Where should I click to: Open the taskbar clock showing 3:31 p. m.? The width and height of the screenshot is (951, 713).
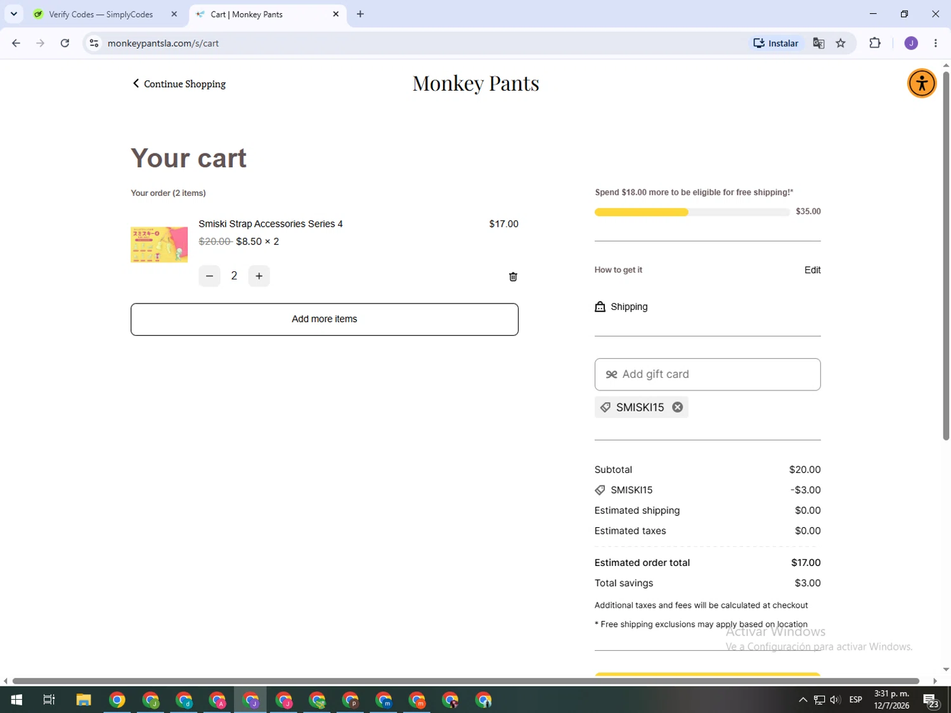click(x=891, y=700)
